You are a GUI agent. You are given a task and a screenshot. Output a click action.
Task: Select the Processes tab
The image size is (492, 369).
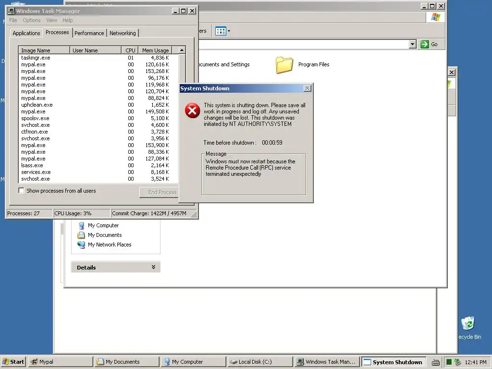(x=57, y=32)
